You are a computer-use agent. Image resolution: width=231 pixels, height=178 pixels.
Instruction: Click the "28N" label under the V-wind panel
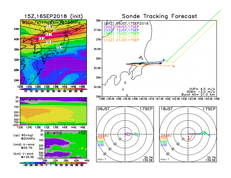click(45, 161)
